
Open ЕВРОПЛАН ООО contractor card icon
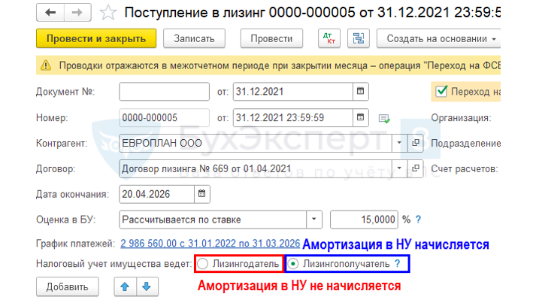416,143
